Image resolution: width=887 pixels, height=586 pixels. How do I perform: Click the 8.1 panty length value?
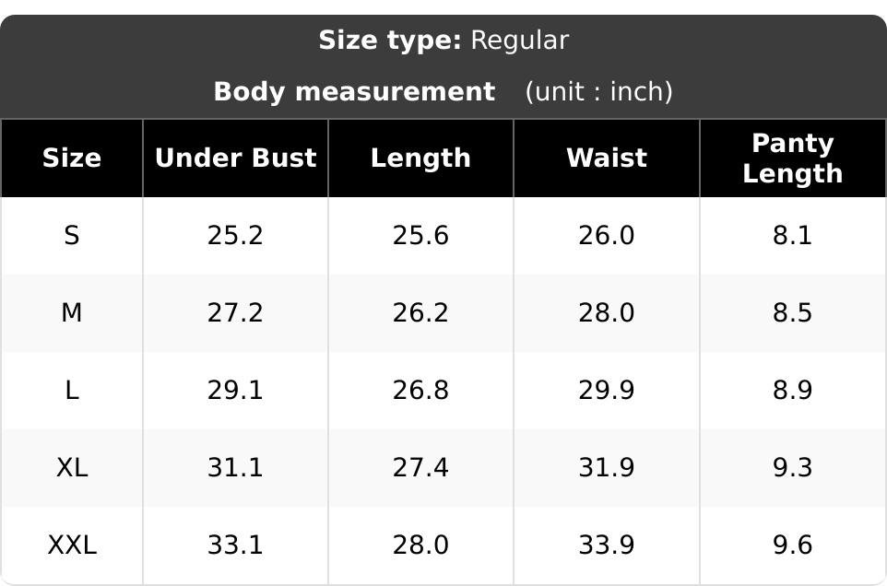[793, 236]
